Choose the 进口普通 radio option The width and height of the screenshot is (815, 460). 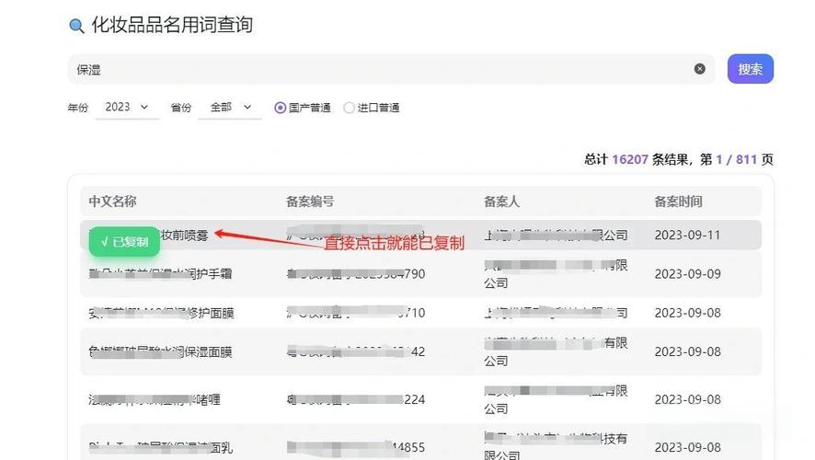(350, 108)
